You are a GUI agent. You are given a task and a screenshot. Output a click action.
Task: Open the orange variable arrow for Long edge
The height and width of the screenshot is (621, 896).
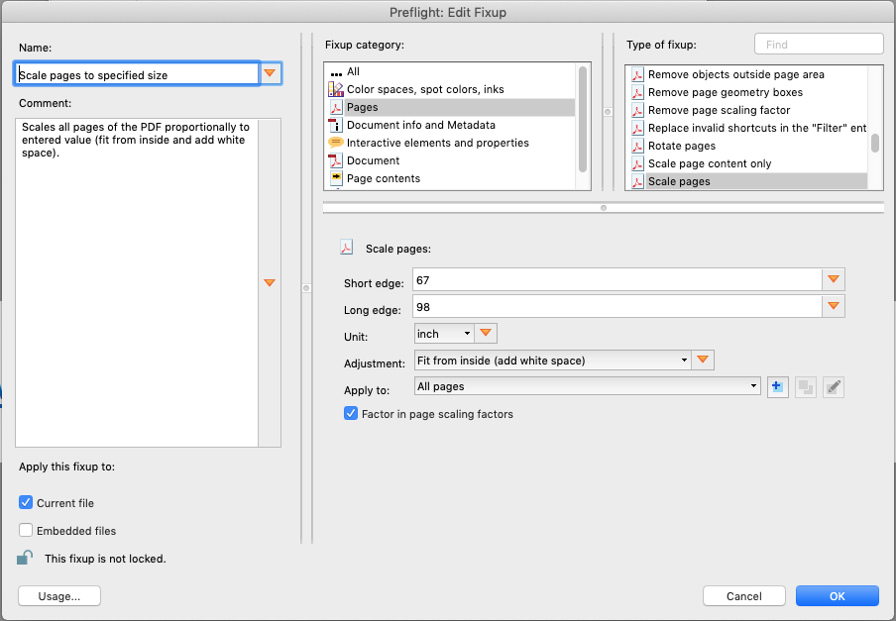(834, 307)
